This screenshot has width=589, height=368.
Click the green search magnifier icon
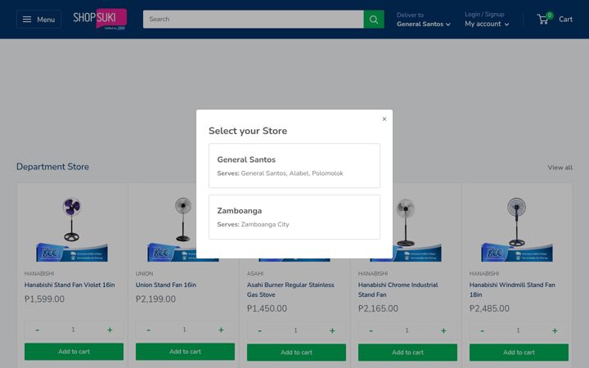[374, 19]
